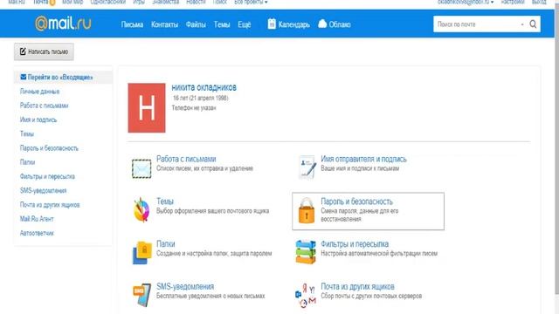Viewport: 559px width, 314px height.
Task: Open the Работа с письмами heading link
Action: pyautogui.click(x=186, y=159)
